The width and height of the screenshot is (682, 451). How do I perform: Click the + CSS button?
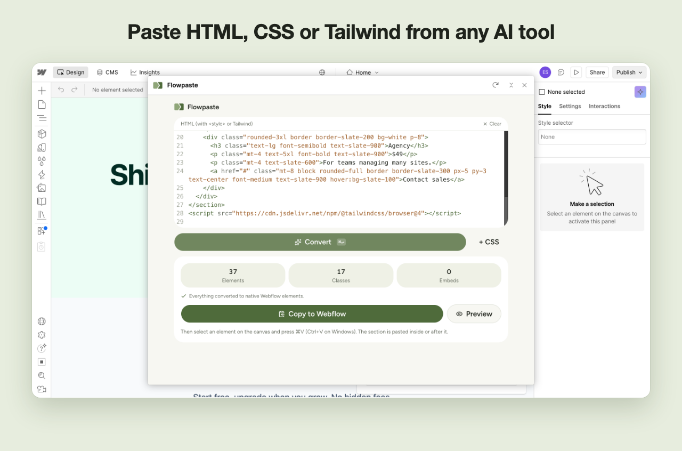coord(489,242)
